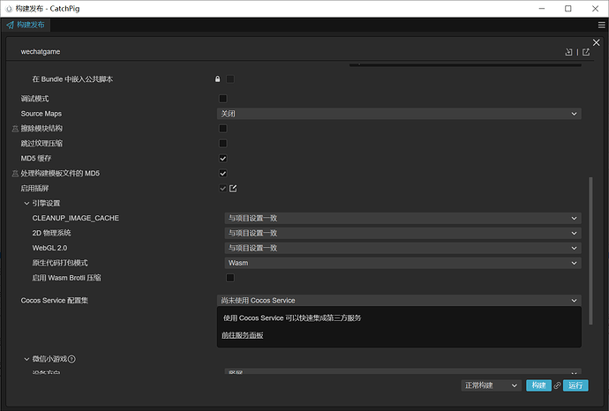Open the WebGL 2.0 dropdown
Screen dimensions: 609x411
tap(402, 248)
